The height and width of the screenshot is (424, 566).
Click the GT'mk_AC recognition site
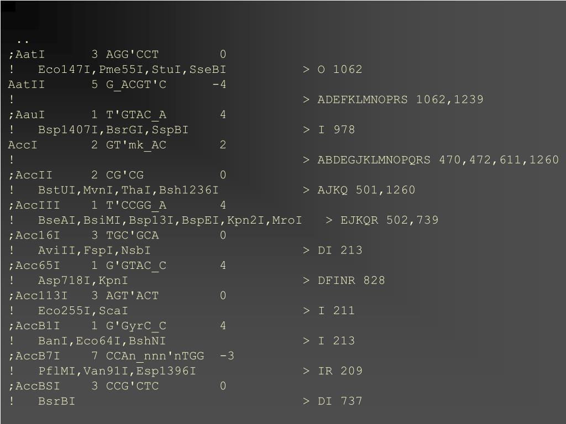pos(136,145)
